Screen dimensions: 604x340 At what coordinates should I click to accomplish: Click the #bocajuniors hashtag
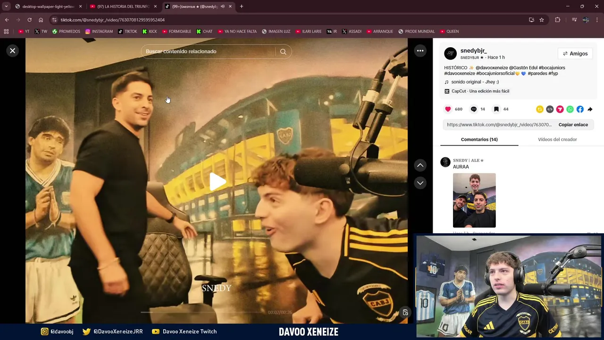[x=552, y=68]
